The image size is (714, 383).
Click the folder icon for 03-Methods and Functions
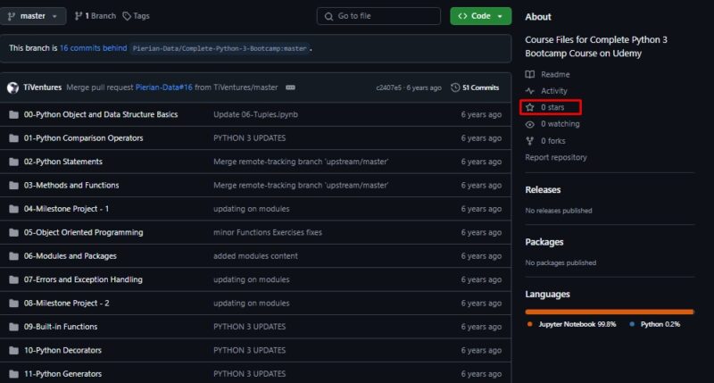click(x=13, y=186)
